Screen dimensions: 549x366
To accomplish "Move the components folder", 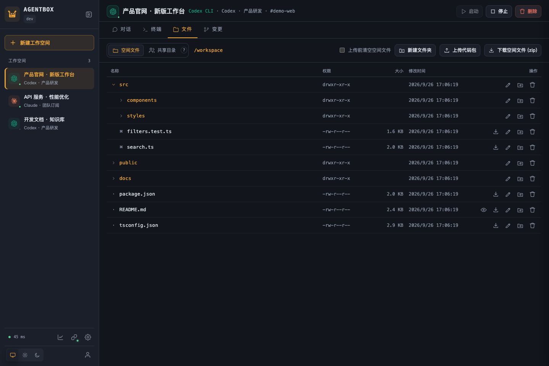I will click(520, 100).
